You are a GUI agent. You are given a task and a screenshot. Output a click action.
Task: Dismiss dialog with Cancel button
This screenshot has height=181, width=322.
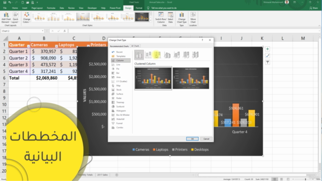206,139
